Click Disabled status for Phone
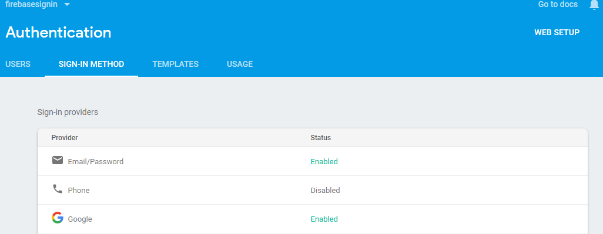The height and width of the screenshot is (234, 603). [326, 190]
